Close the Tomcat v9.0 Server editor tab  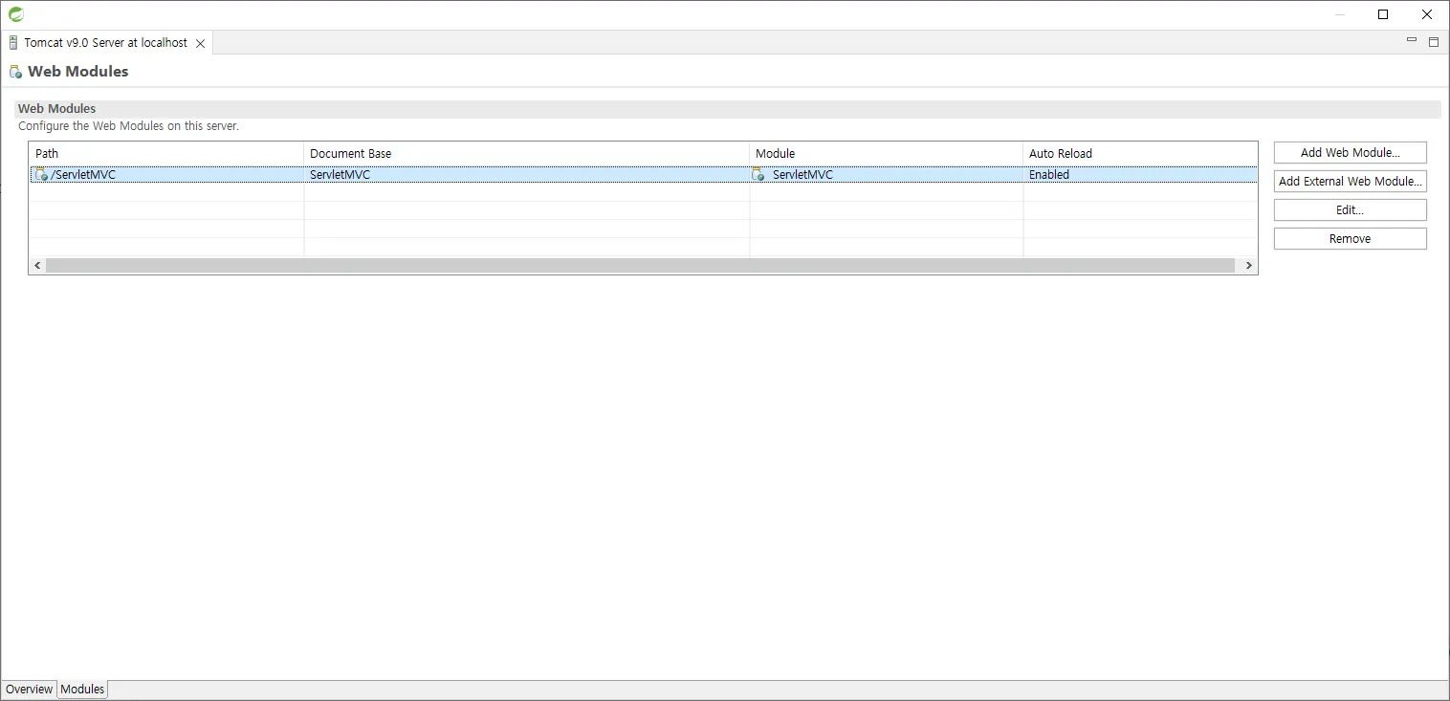200,43
